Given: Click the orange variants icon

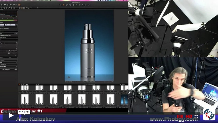Looking at the screenshot, I should (x=19, y=5).
